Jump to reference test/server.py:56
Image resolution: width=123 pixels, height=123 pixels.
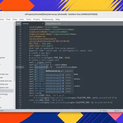(54, 81)
